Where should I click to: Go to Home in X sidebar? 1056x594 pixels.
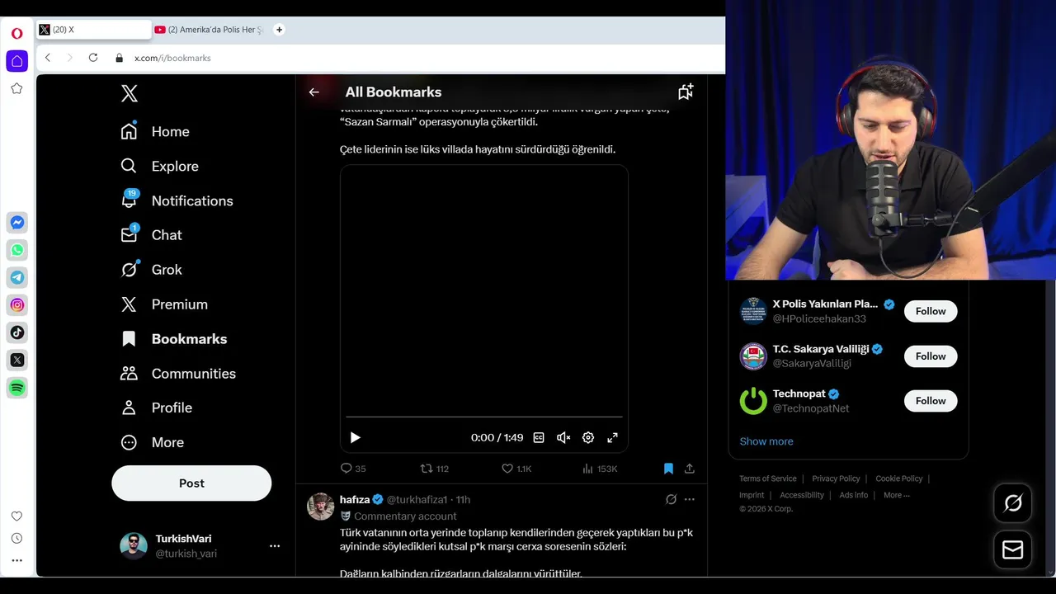(x=155, y=131)
